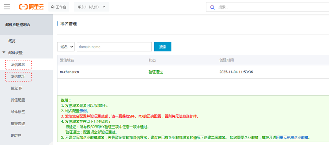This screenshot has width=329, height=145.
Task: Open the 阿里云免费企业邮箱 link
Action: 292,137
